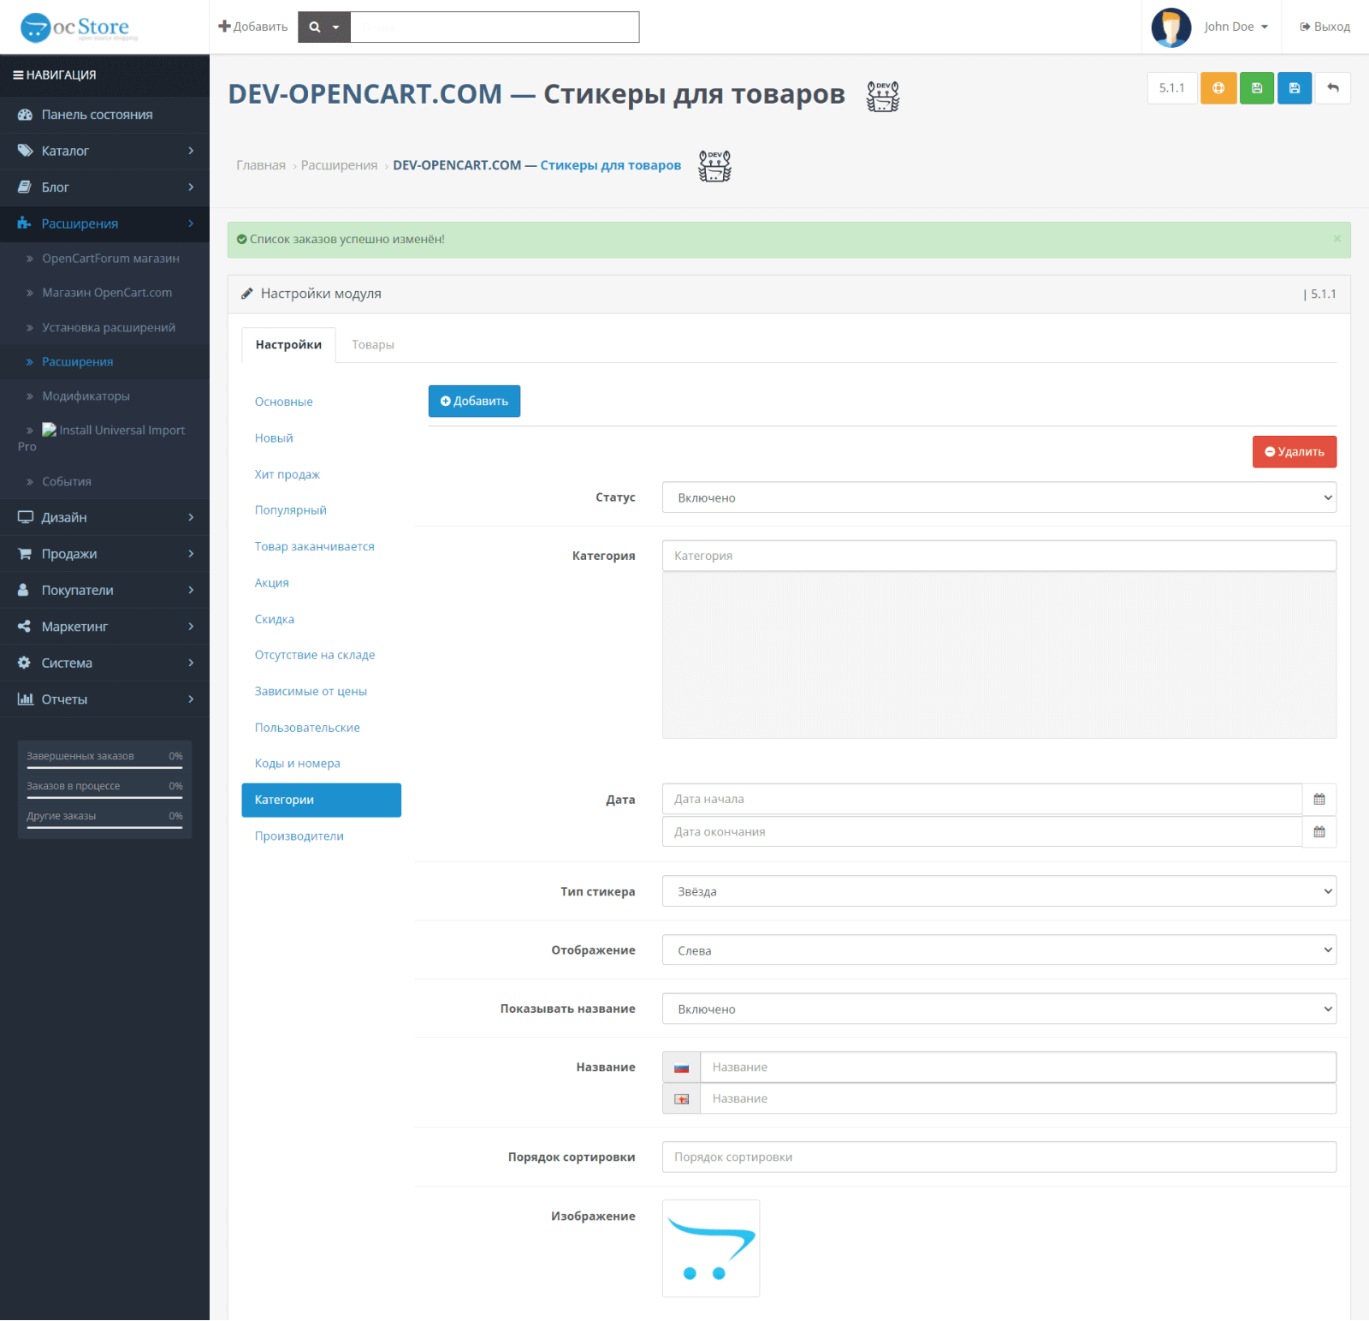Viewport: 1369px width, 1321px height.
Task: Open the Отсутствие на складе section
Action: tap(321, 655)
